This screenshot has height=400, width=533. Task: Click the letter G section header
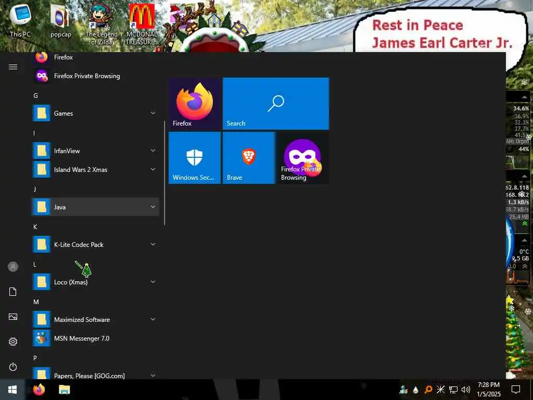click(35, 96)
